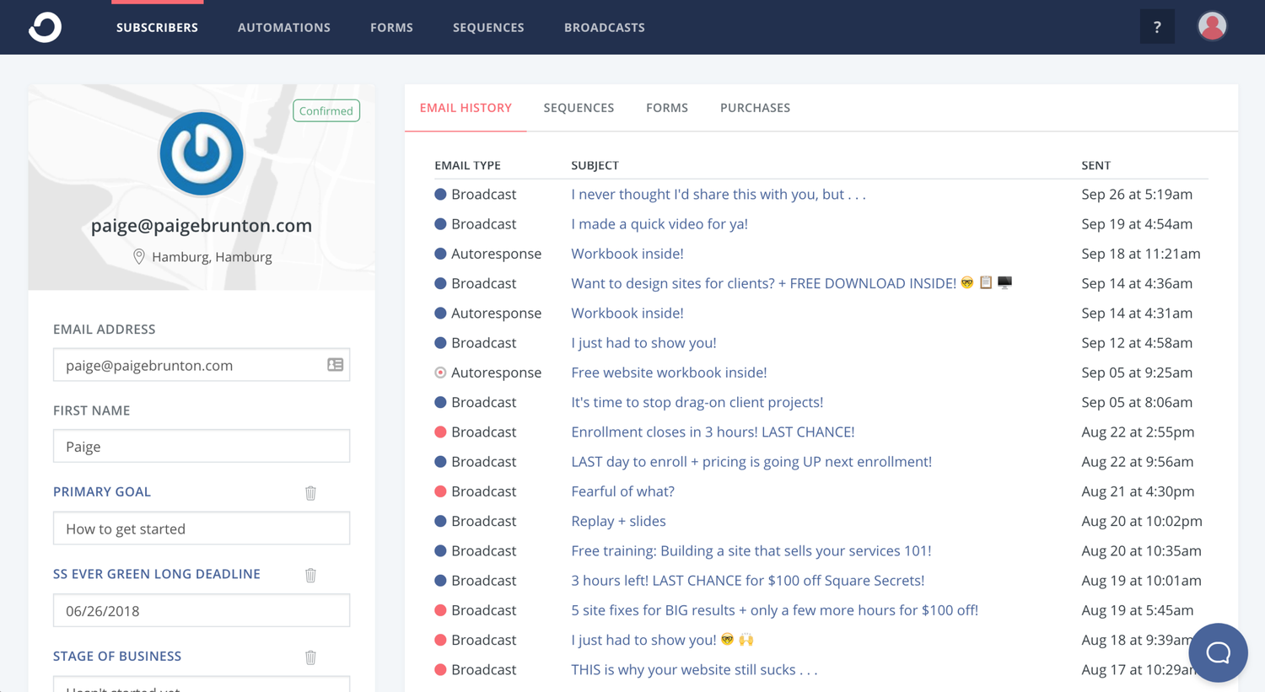This screenshot has height=692, width=1265.
Task: Click the blue status dot beside Replay + slides
Action: 439,521
